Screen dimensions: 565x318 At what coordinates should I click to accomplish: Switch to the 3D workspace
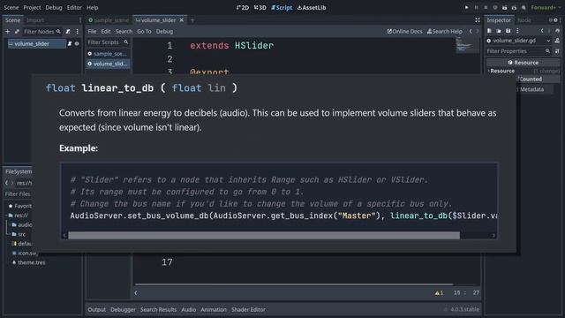tap(260, 8)
